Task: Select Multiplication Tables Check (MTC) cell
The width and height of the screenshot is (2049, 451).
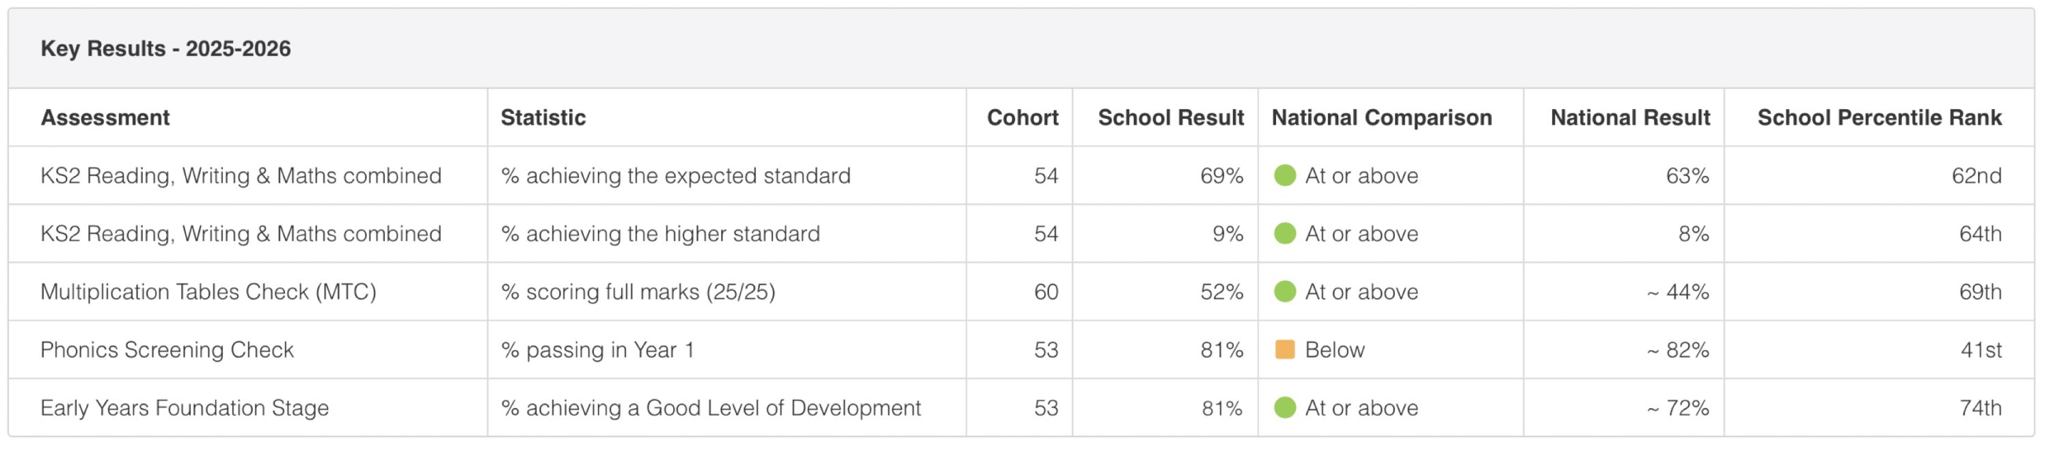Action: tap(208, 291)
